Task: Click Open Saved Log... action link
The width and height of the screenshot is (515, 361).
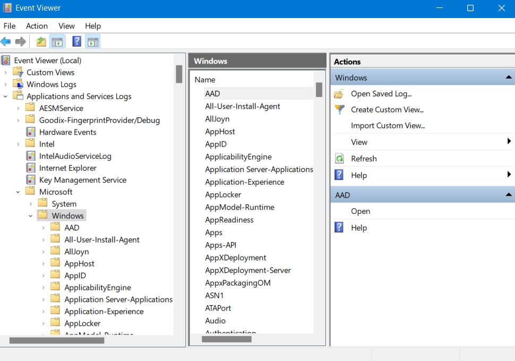Action: 381,93
